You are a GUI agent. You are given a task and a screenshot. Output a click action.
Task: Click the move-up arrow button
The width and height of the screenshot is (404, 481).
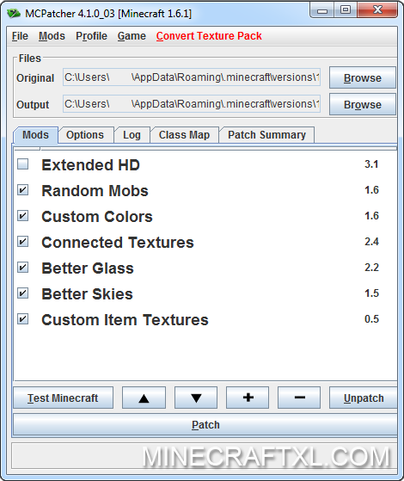[144, 398]
